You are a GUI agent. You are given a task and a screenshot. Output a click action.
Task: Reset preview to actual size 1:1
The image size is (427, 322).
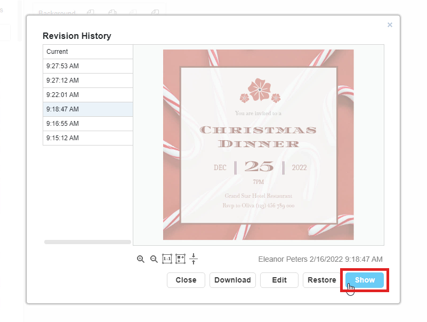click(167, 259)
